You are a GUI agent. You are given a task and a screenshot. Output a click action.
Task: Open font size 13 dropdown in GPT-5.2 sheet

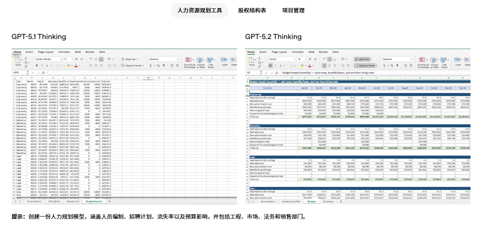(x=302, y=59)
